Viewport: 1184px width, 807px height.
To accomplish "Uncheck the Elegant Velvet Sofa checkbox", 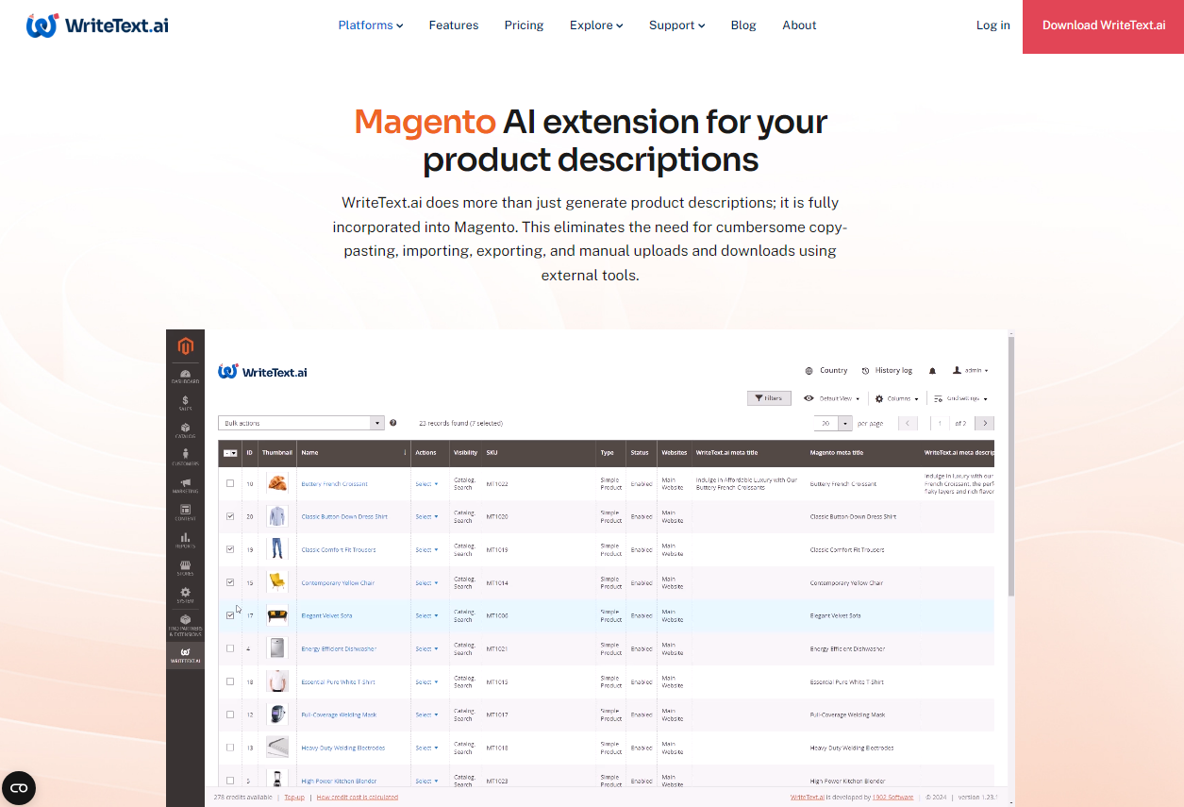I will tap(230, 615).
